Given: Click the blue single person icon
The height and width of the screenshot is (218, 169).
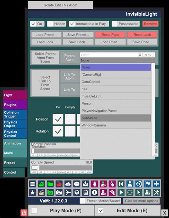Looking at the screenshot, I should (130, 184).
